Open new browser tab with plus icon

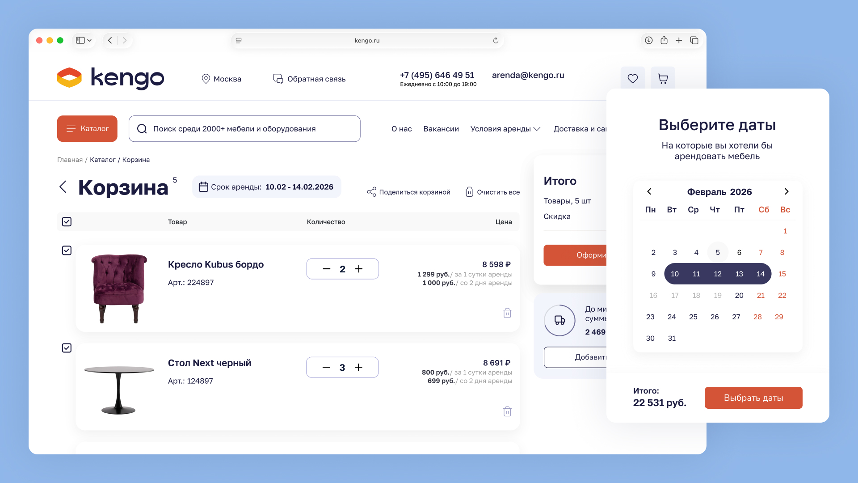(679, 40)
